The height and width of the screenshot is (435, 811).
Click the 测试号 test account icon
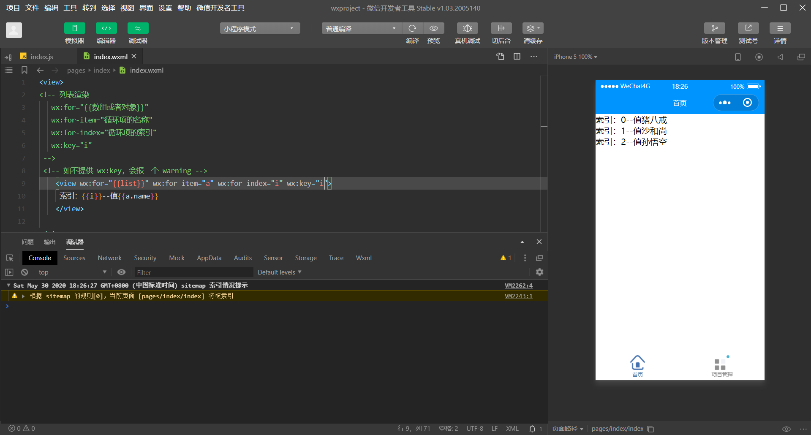[748, 28]
